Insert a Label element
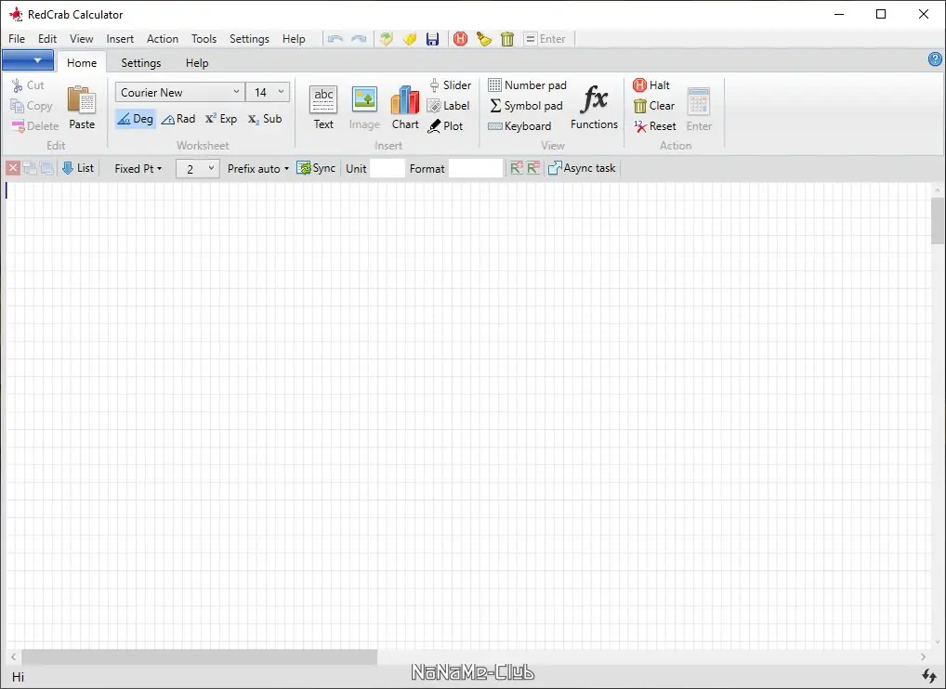 [448, 106]
